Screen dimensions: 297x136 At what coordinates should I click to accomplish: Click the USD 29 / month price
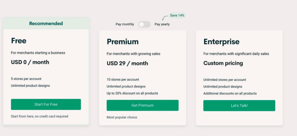[127, 63]
